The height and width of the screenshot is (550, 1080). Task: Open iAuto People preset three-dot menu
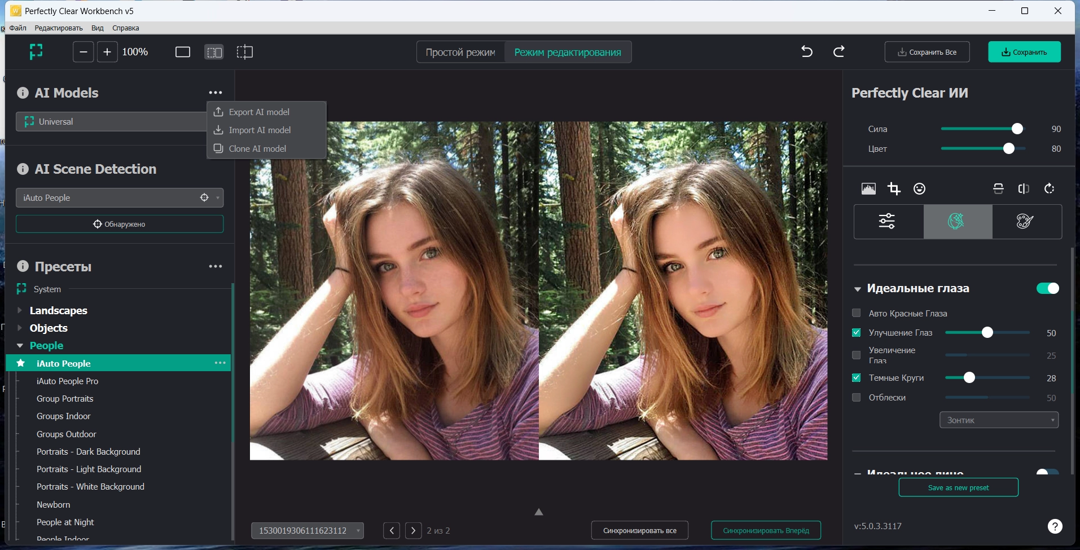pos(220,363)
